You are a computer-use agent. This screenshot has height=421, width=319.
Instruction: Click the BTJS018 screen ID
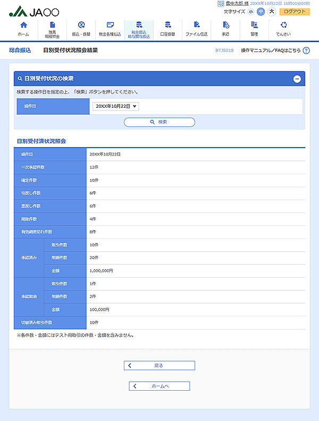click(224, 50)
